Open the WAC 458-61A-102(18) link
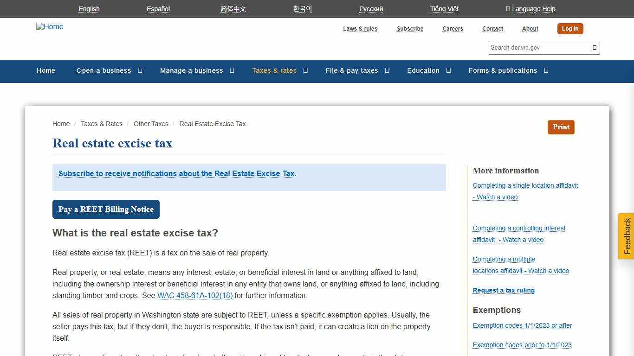The image size is (634, 356). point(195,295)
